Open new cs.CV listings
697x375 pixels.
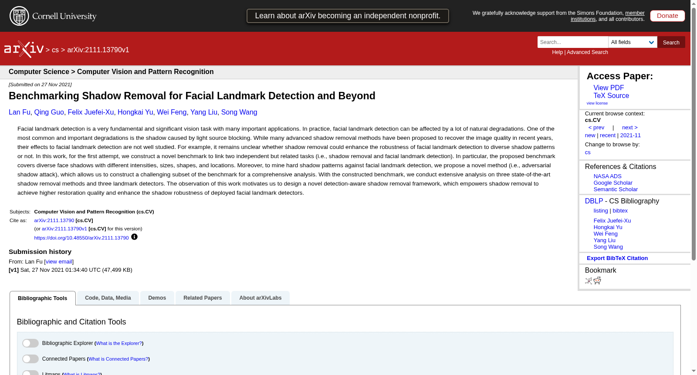[590, 135]
